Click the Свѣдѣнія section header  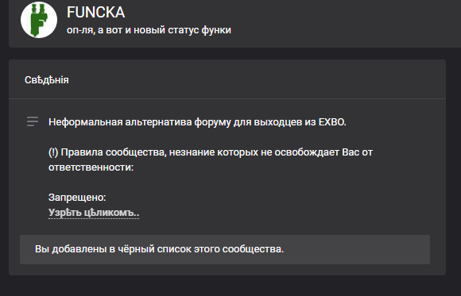[47, 80]
